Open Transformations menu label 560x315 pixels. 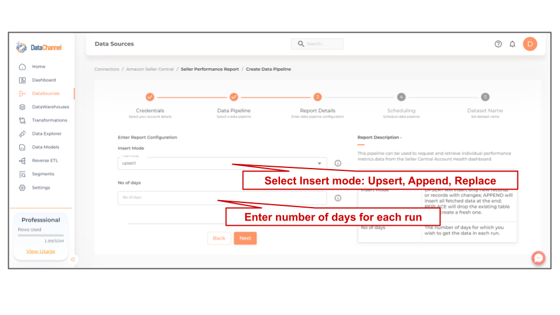point(50,120)
